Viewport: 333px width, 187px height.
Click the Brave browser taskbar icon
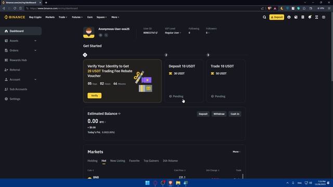tap(170, 183)
